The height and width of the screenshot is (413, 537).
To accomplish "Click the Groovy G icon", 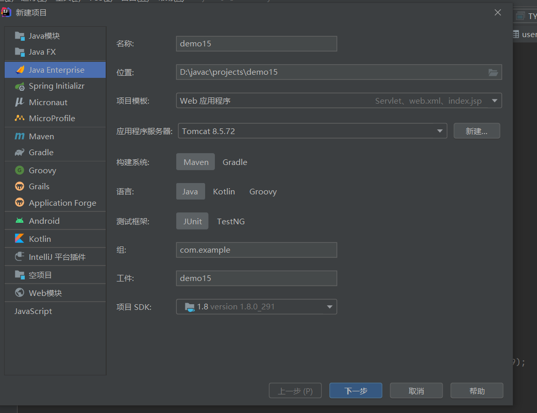I will pyautogui.click(x=20, y=170).
